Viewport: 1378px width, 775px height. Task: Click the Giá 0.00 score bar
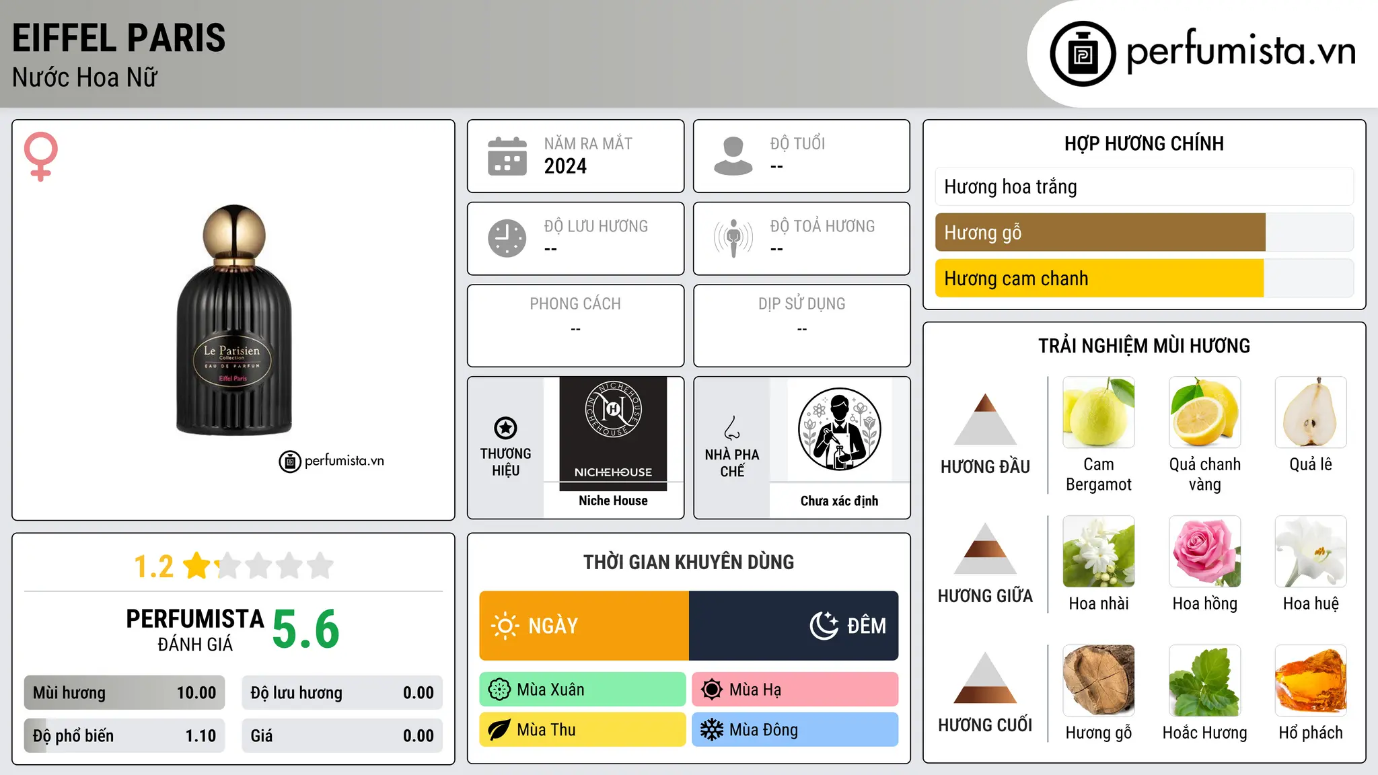pos(342,736)
